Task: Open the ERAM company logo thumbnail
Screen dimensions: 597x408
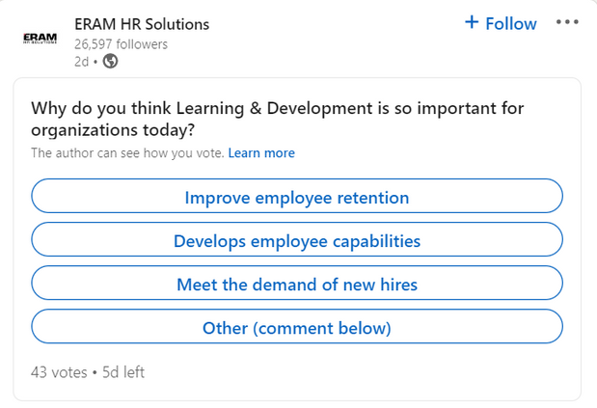Action: 40,38
